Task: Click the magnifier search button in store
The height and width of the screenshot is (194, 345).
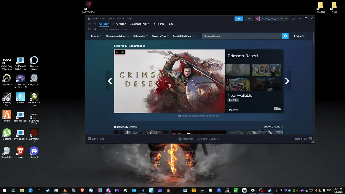Action: click(x=285, y=36)
